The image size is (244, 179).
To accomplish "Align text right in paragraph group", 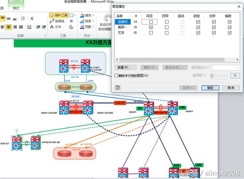I will 15,27.
